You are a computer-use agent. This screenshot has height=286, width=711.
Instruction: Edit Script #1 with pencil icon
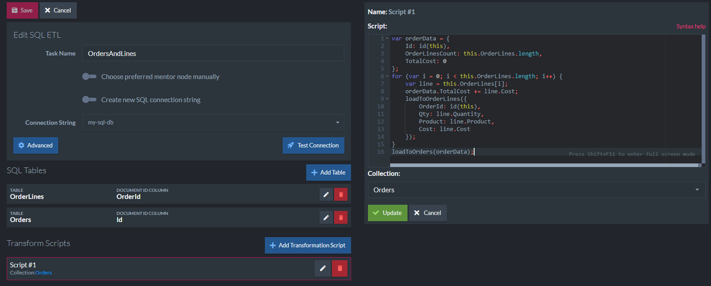pyautogui.click(x=323, y=268)
